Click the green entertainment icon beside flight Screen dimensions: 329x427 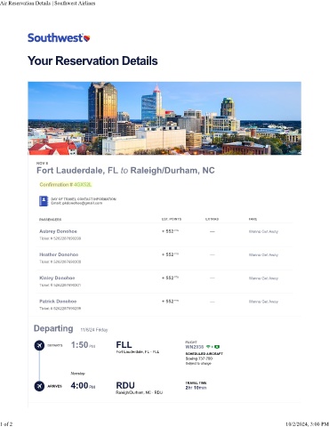217,347
